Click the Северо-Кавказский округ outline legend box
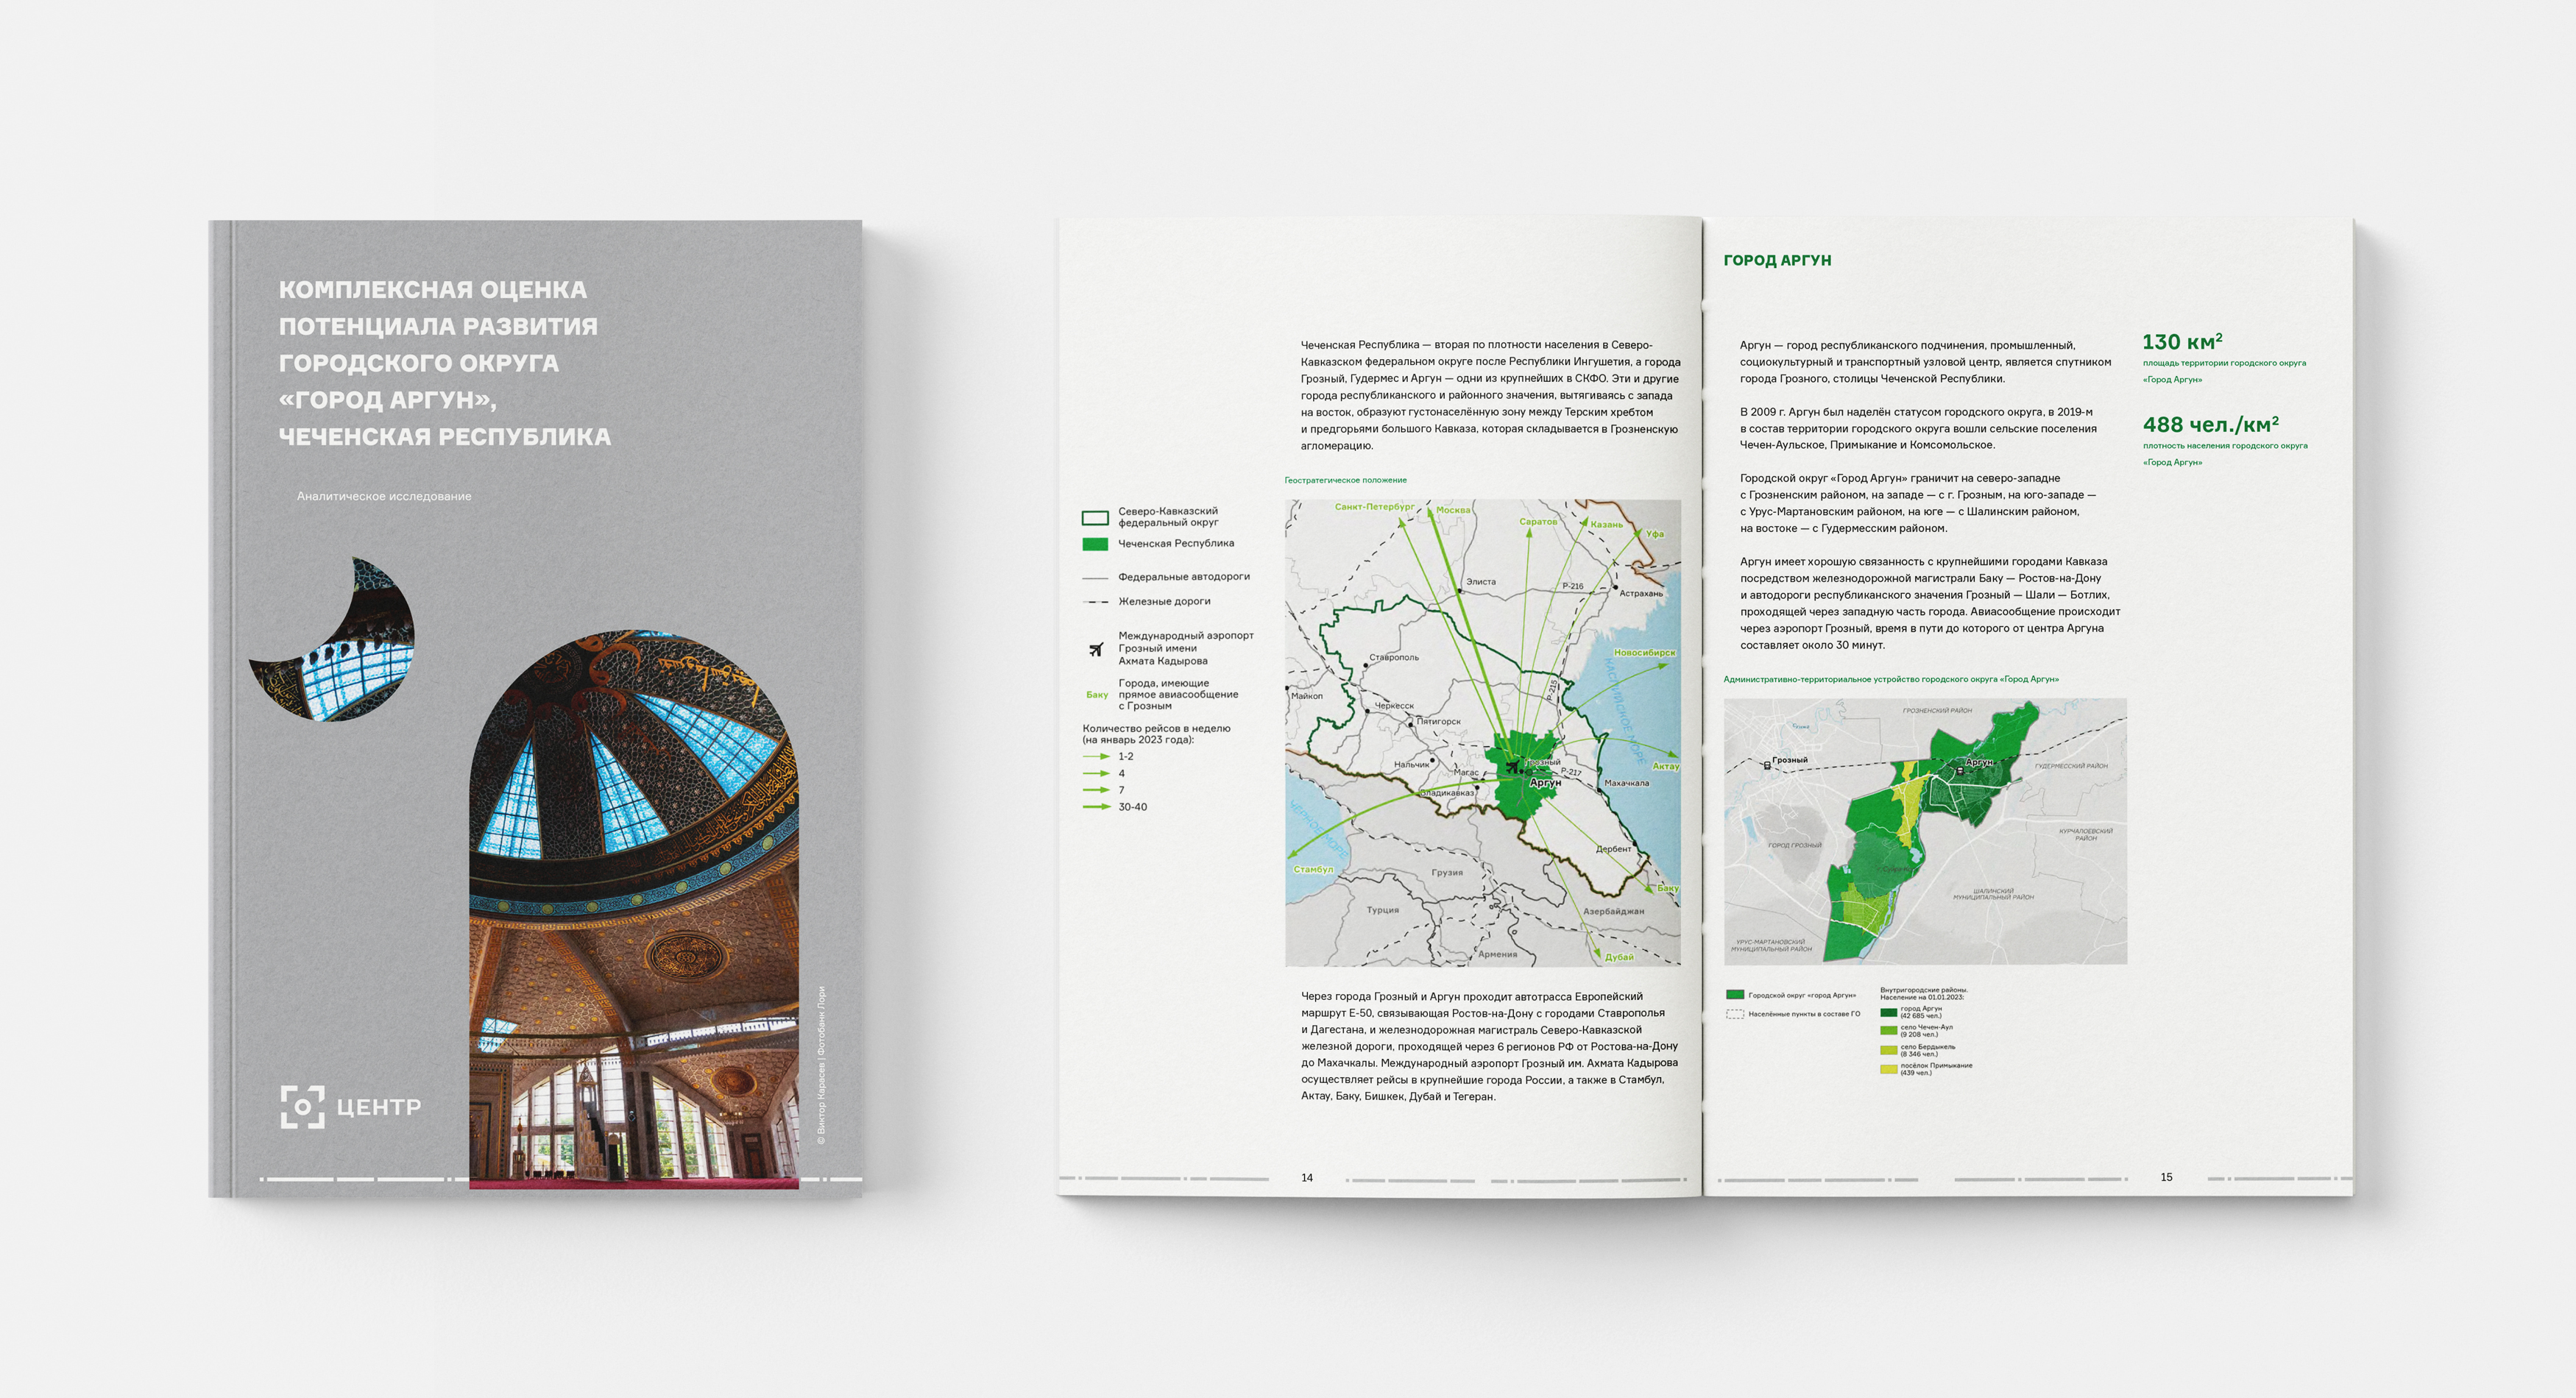Screen dimensions: 2576x1398 (1095, 518)
